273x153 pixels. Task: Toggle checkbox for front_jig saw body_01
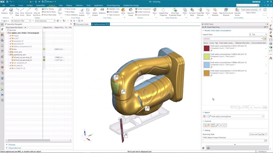13,60
